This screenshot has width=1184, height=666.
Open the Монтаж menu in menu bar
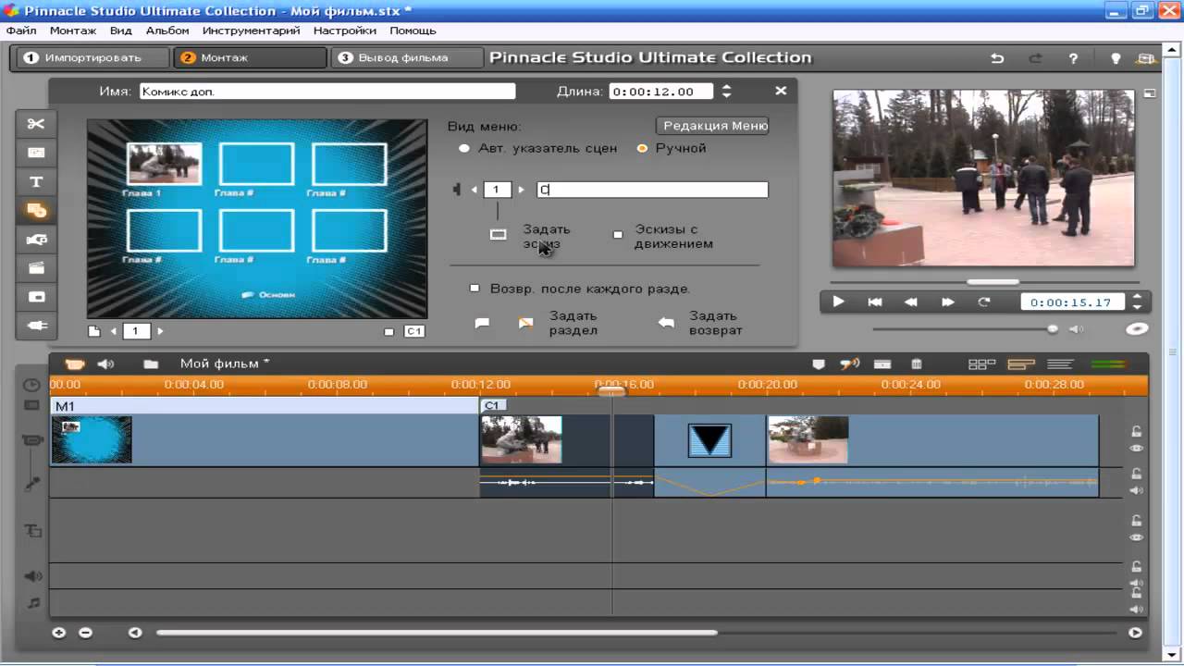(73, 31)
